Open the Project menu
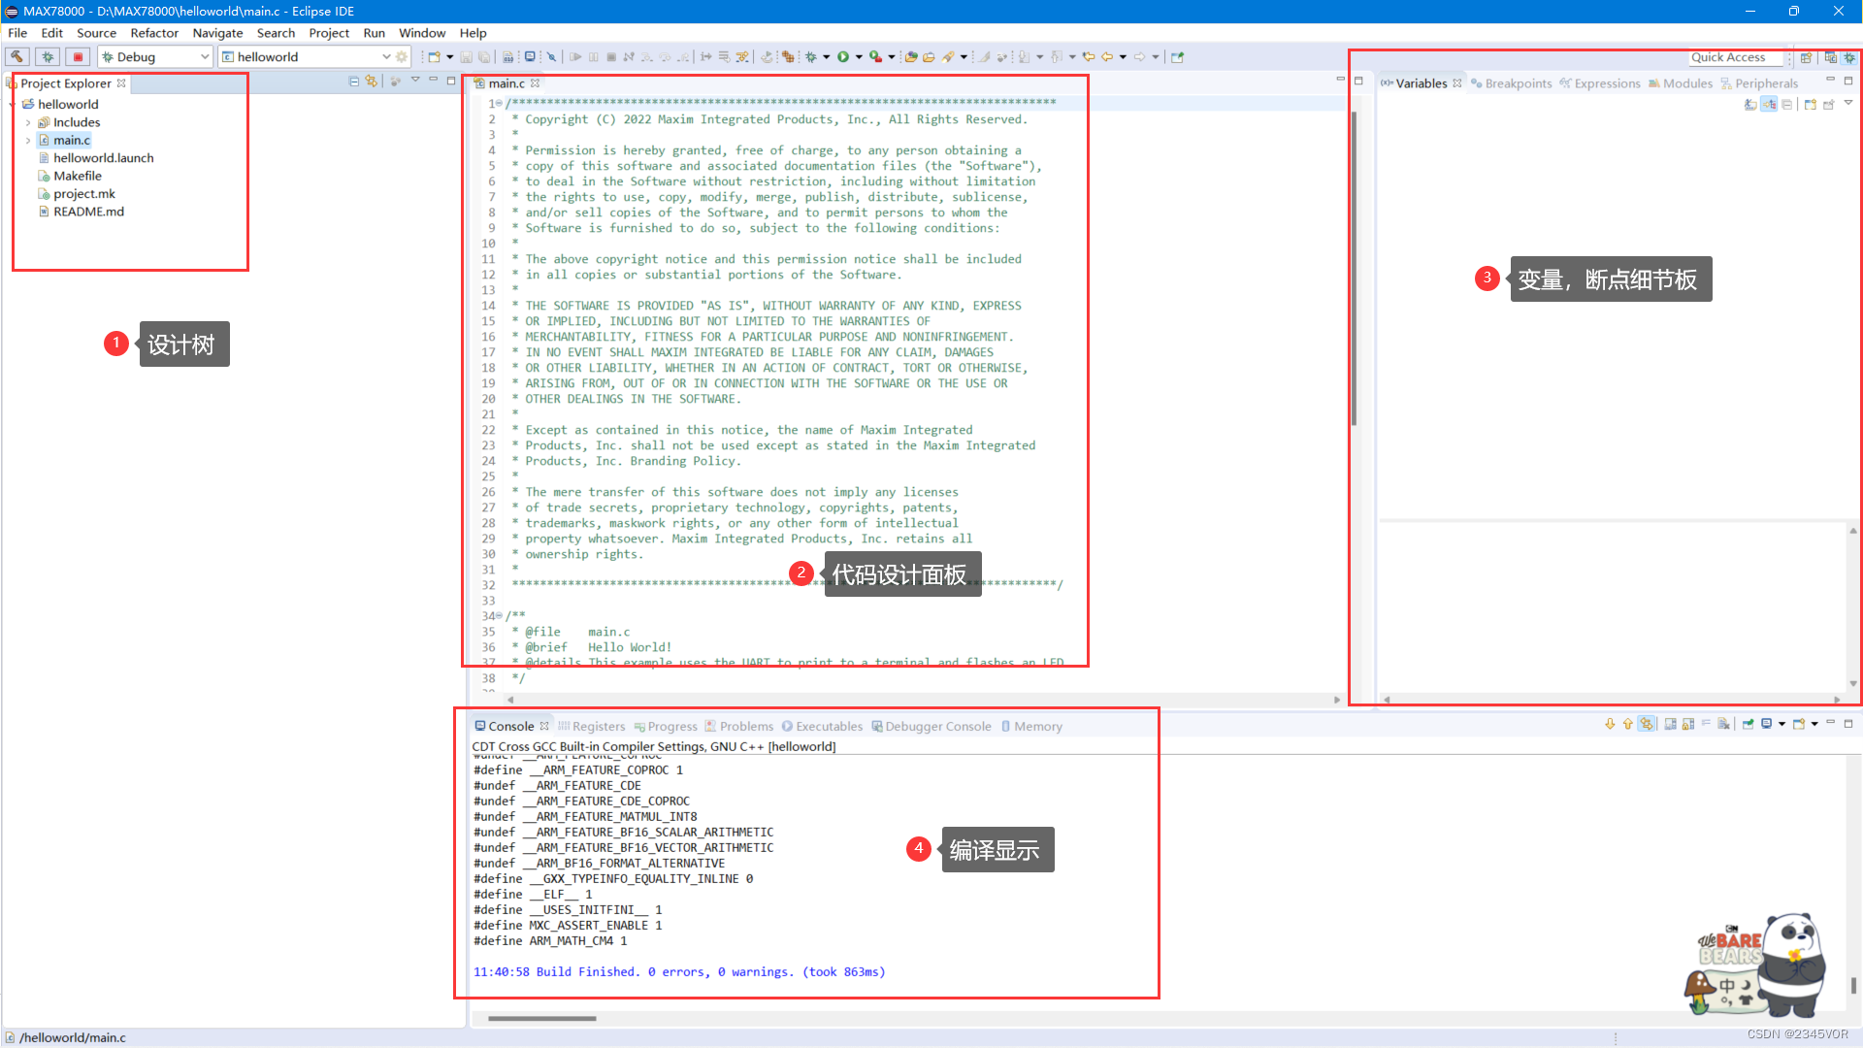1863x1048 pixels. tap(329, 33)
